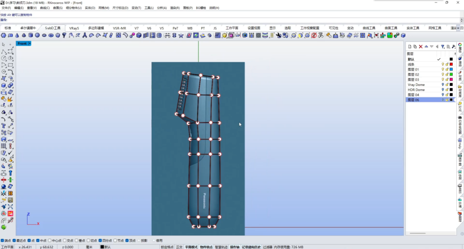Click the checkmark analysis icon in left sidebar
The image size is (464, 249).
(x=10, y=153)
